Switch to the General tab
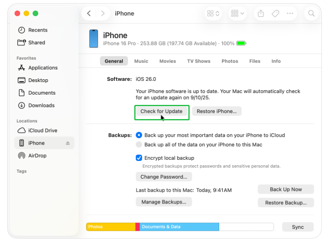Screen dimensions: 331x241 pyautogui.click(x=114, y=61)
